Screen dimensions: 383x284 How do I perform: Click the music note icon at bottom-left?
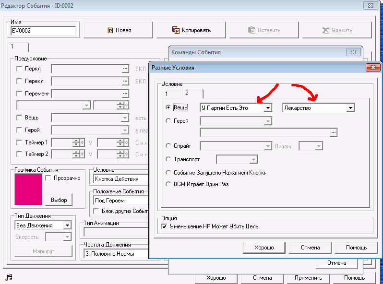pos(9,277)
